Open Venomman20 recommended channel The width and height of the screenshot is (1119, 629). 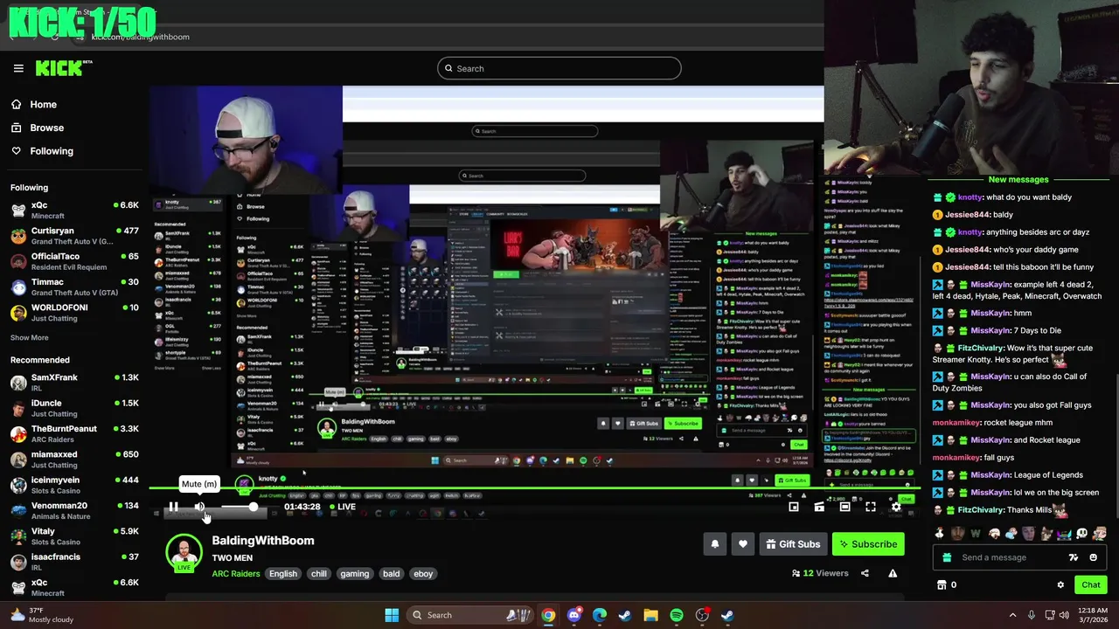click(74, 510)
